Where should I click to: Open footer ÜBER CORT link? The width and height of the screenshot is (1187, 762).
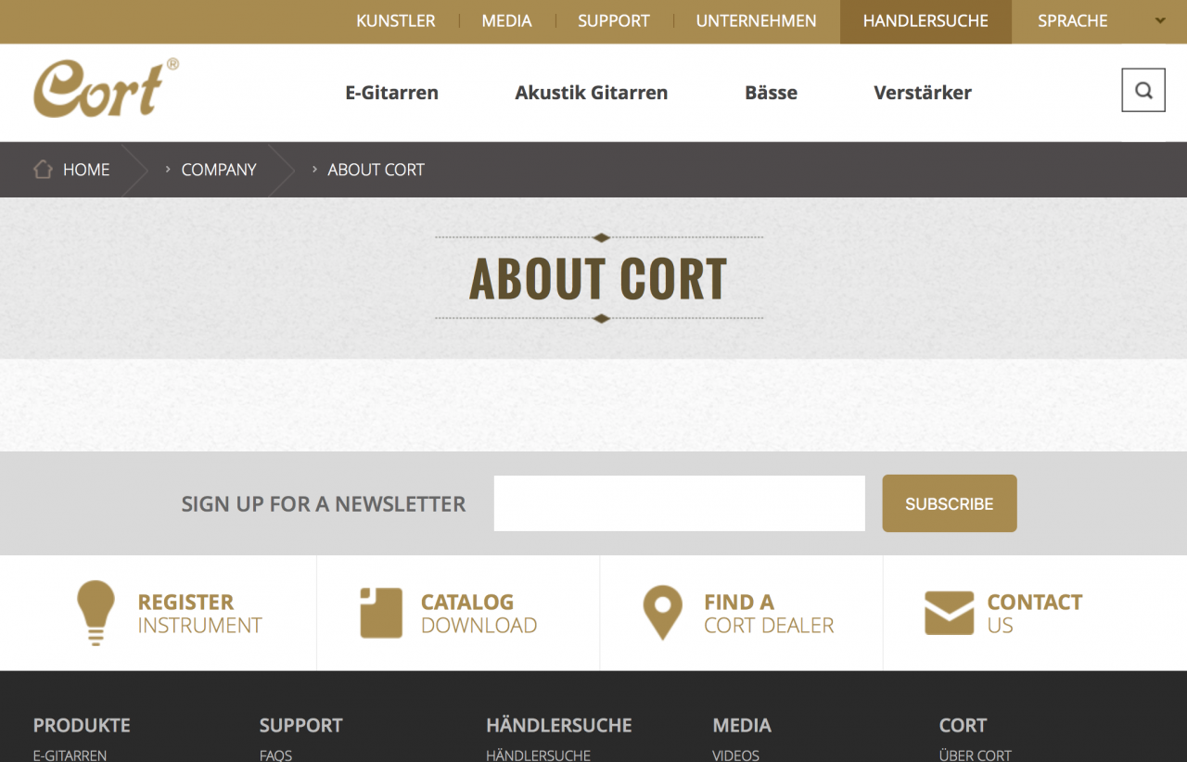(976, 755)
